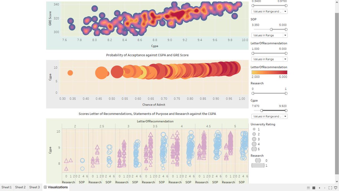Image resolution: width=339 pixels, height=191 pixels.
Task: Open LetterOfRecommendation filter 'Values in Range' dropdown
Action: (269, 59)
